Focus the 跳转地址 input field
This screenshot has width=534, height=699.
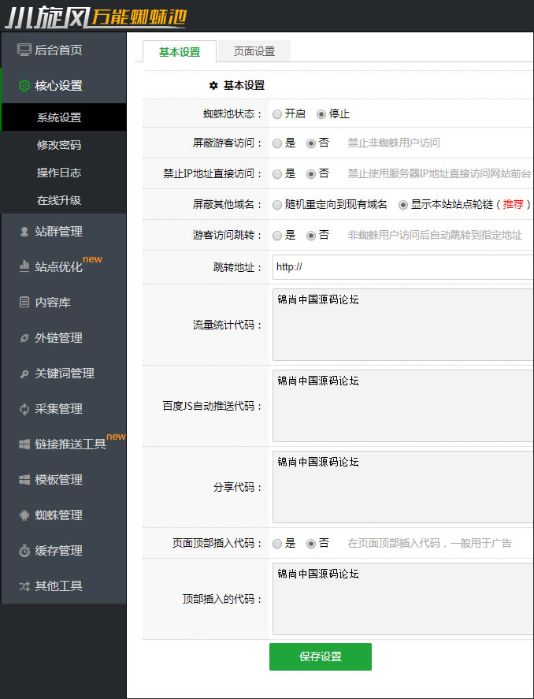(x=403, y=267)
